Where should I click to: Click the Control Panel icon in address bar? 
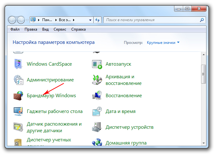pyautogui.click(x=33, y=20)
